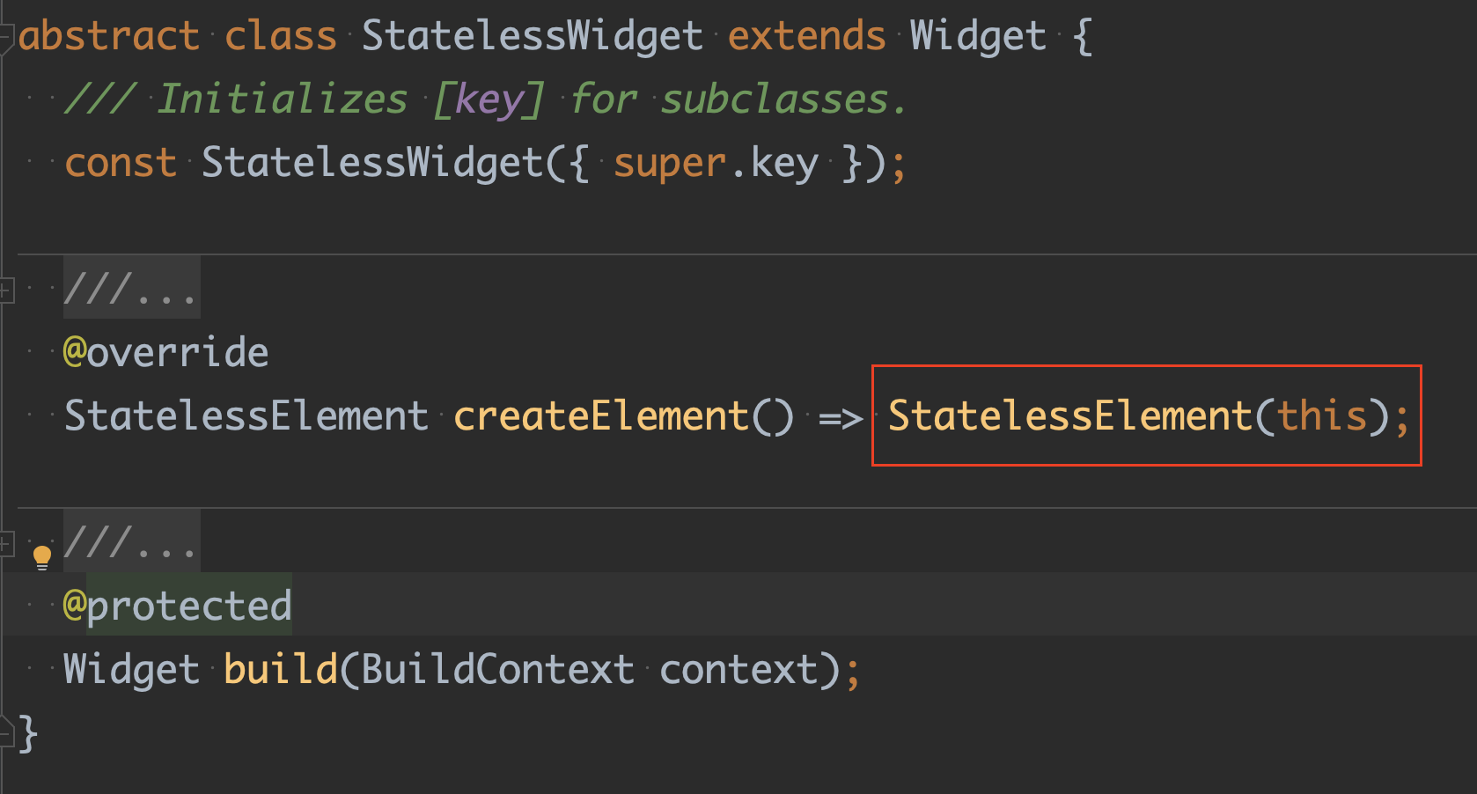Click the StatelessElement return type
This screenshot has height=794, width=1477.
246,415
